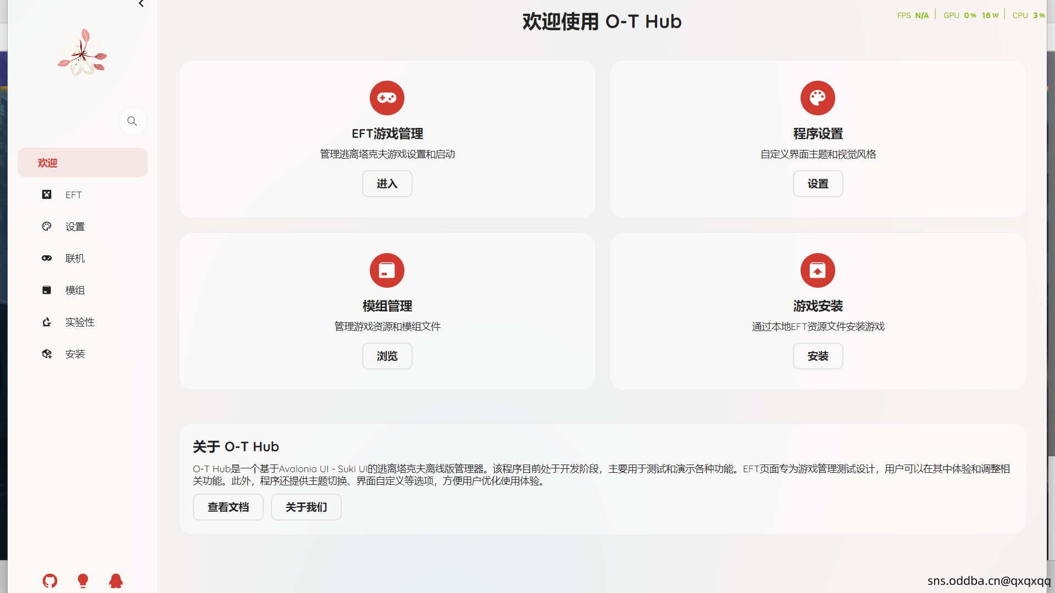
Task: Open the 安装 sidebar page
Action: [x=82, y=354]
